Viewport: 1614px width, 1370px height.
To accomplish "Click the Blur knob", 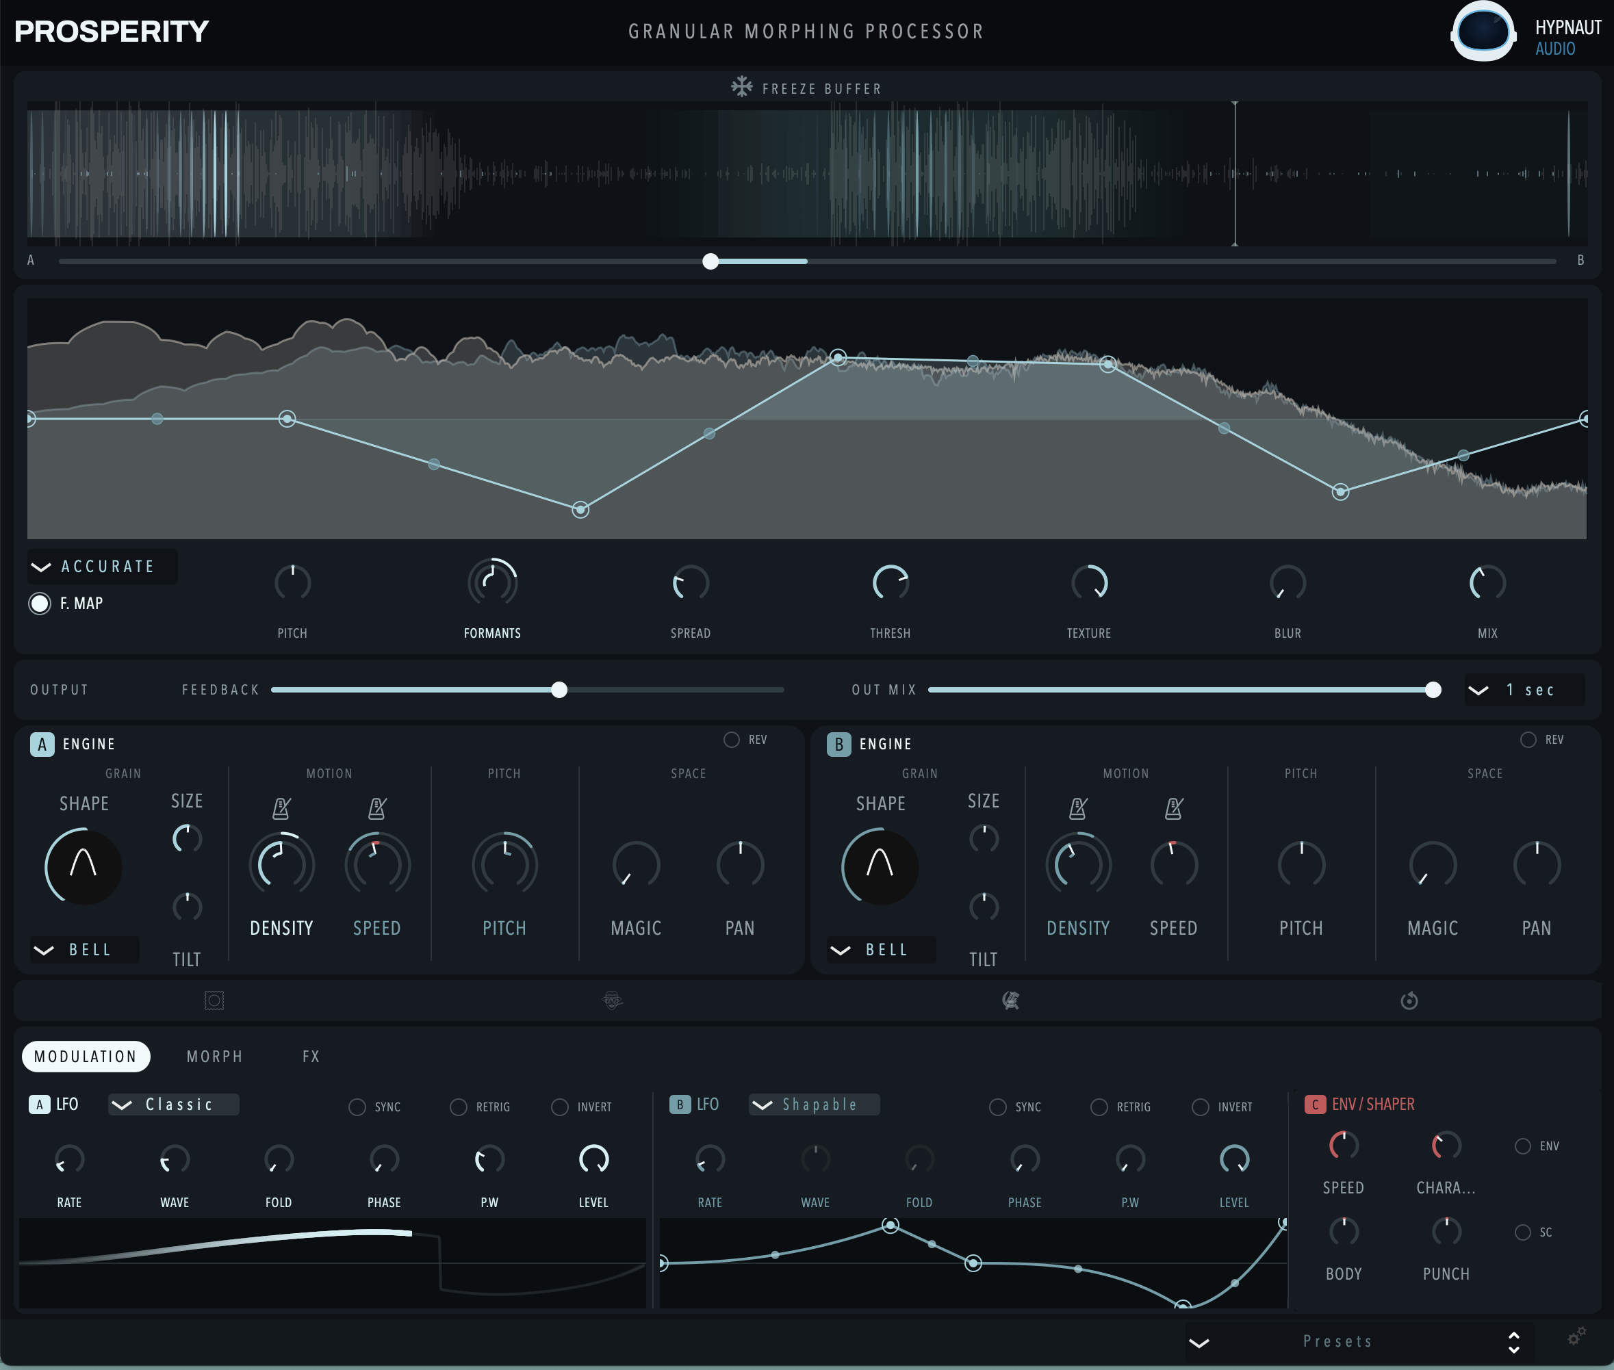I will pyautogui.click(x=1288, y=583).
